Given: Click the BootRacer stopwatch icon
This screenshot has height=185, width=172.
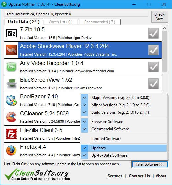Looking at the screenshot, I should click(11, 100).
